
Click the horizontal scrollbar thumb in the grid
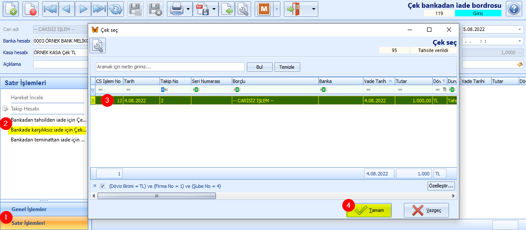coord(157,196)
